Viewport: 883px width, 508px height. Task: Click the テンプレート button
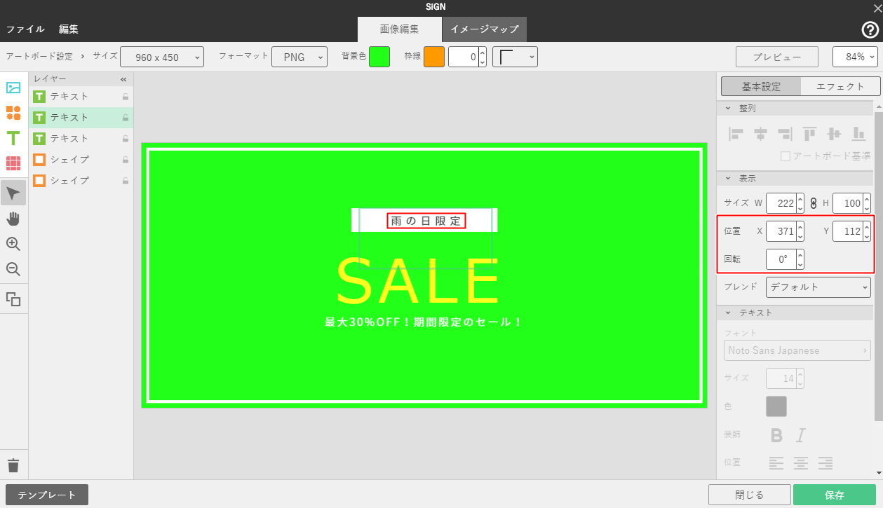pos(47,495)
